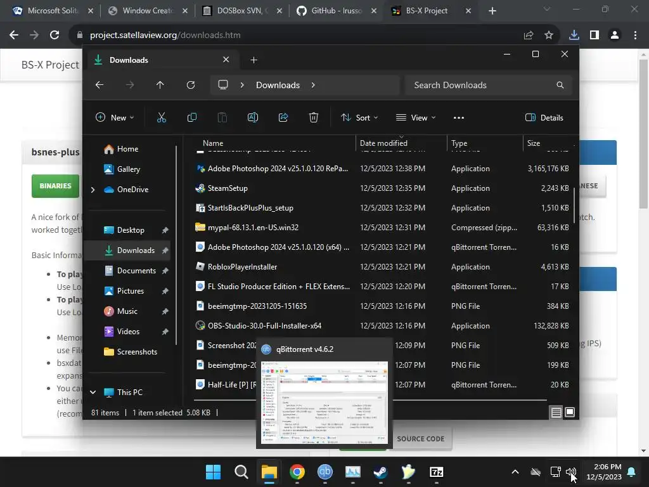Toggle Chrome side panel
649x487 pixels.
click(x=594, y=36)
